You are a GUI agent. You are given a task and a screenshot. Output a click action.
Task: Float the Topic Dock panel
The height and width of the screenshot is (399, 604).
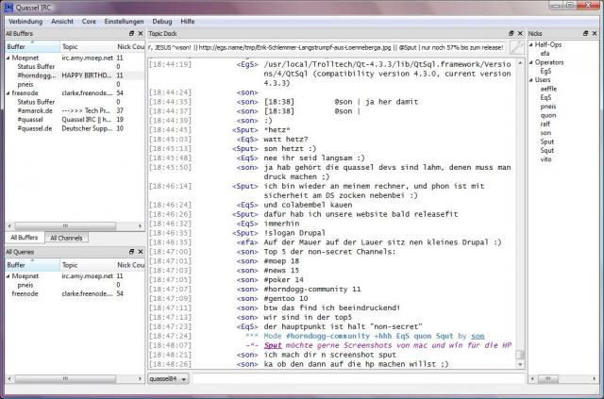click(512, 34)
